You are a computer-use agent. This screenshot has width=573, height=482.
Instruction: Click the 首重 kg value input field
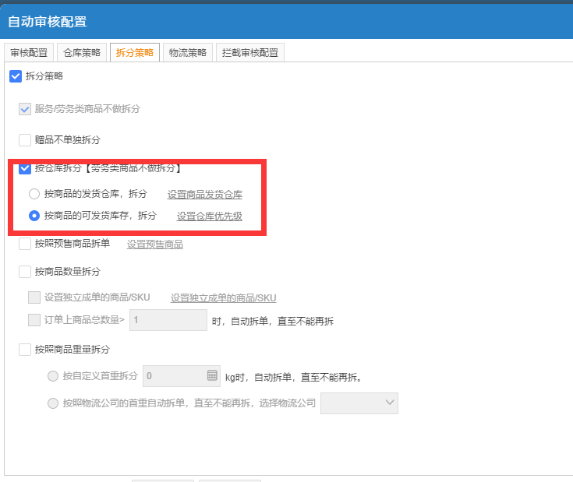pyautogui.click(x=182, y=376)
